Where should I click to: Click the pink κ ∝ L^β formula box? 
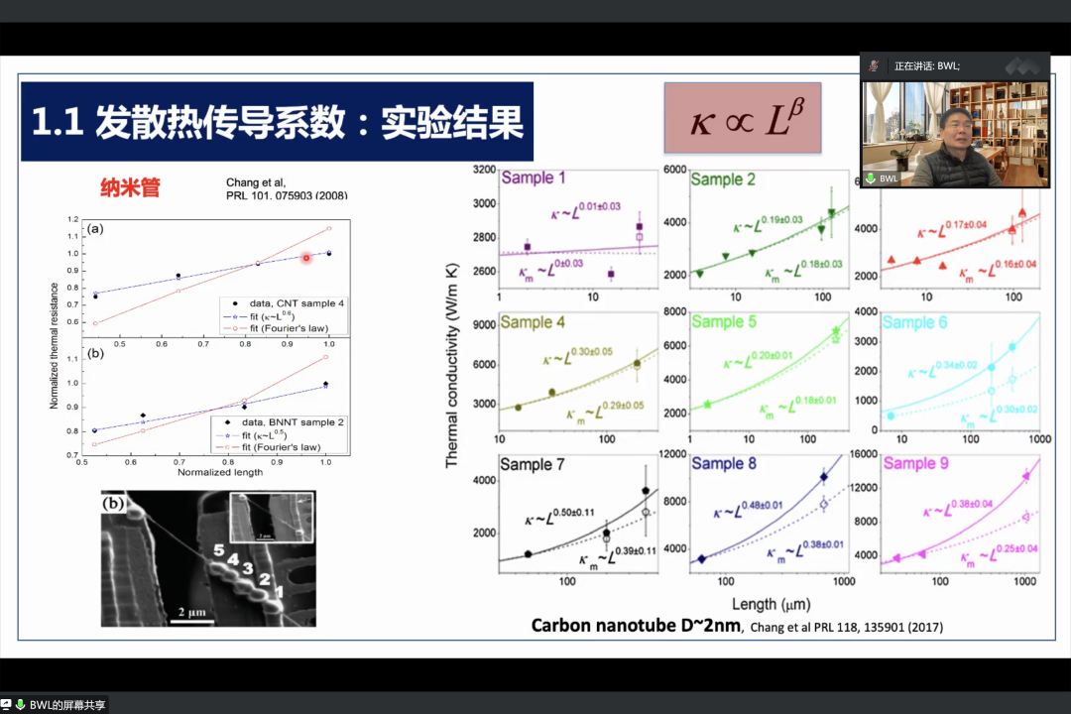tap(743, 118)
